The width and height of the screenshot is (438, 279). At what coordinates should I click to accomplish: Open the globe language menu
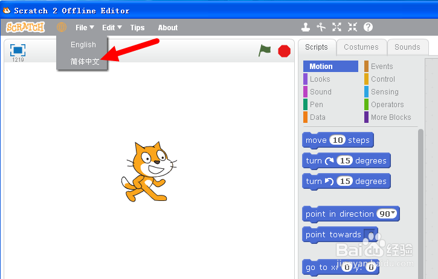coord(62,27)
